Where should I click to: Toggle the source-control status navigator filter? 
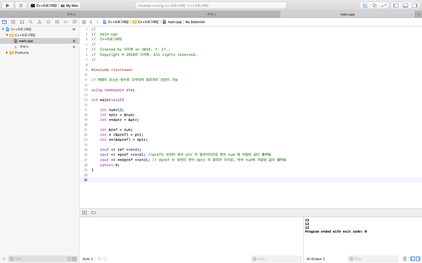[74, 259]
